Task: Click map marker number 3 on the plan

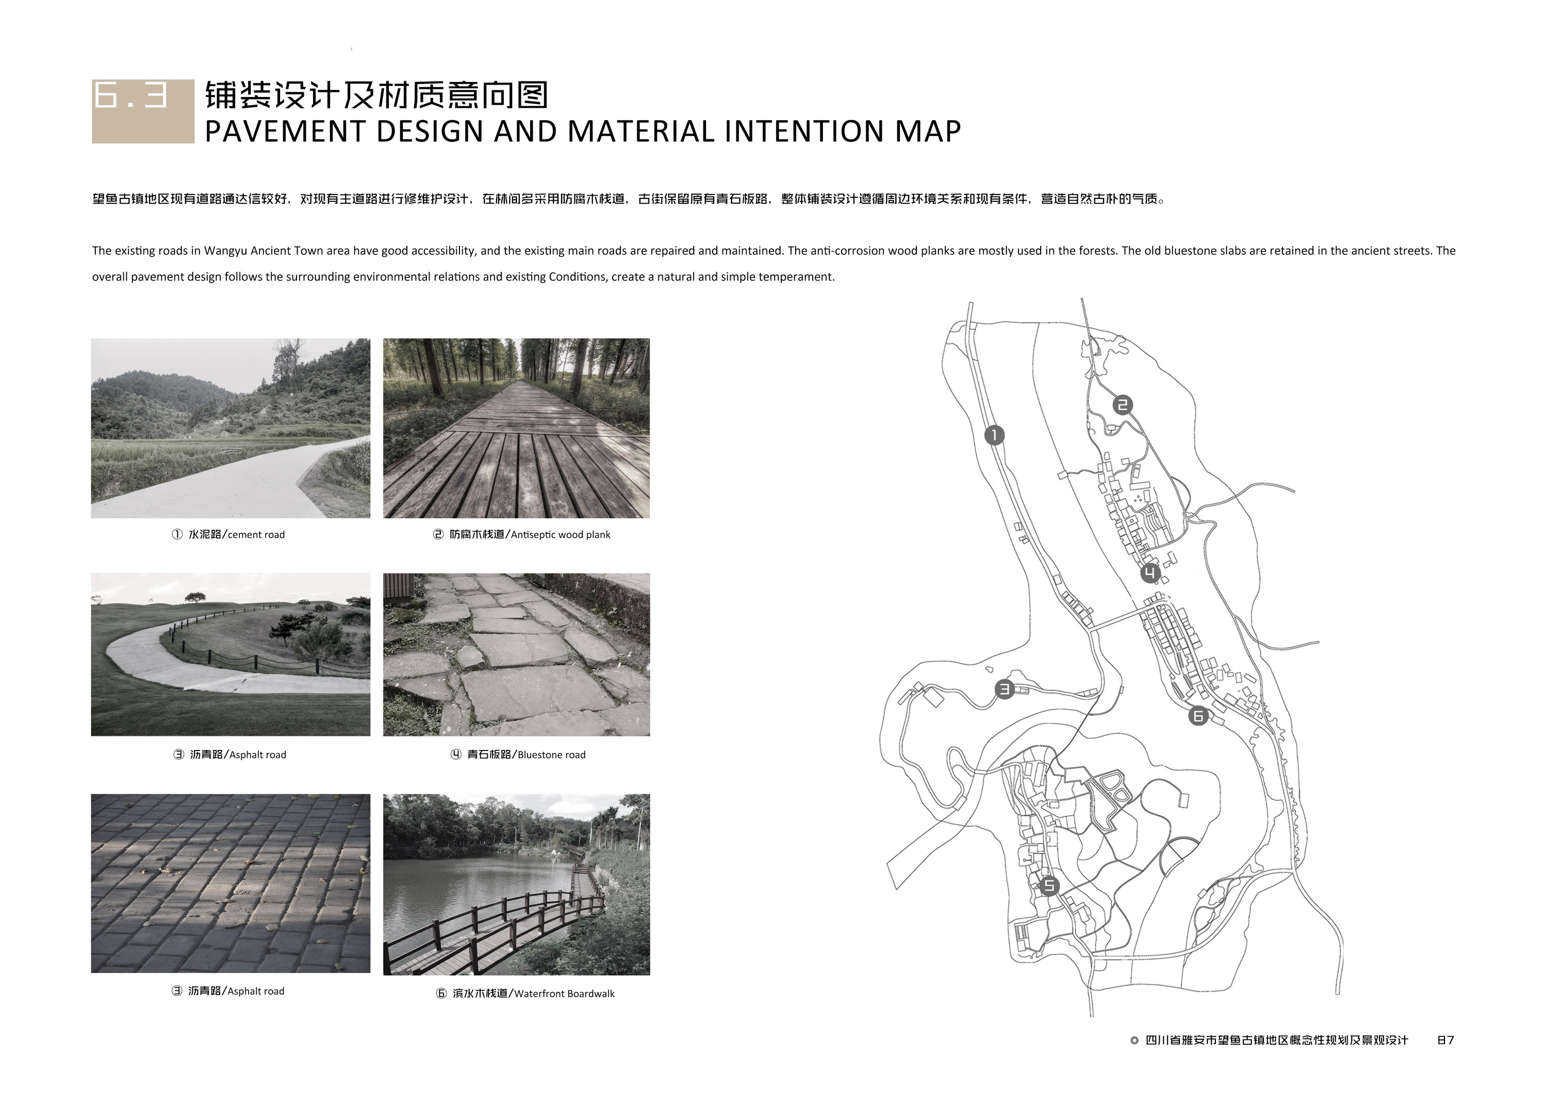Action: pos(1005,689)
